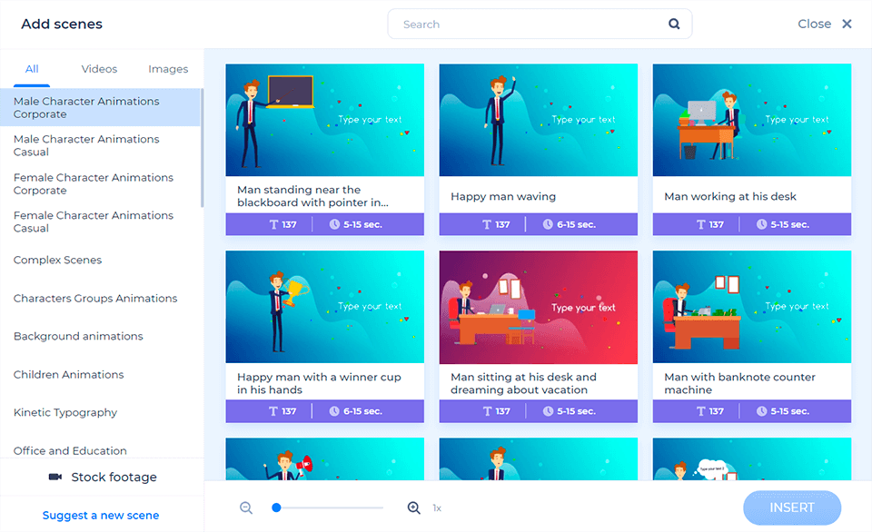Click clock icon on winner cup scene card

coord(334,411)
